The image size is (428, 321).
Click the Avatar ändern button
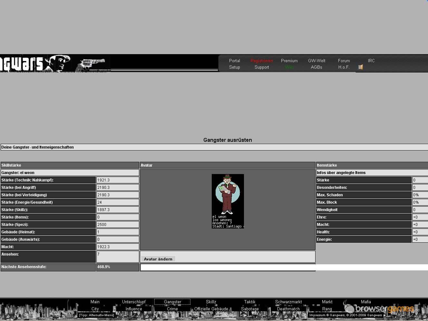pos(158,259)
